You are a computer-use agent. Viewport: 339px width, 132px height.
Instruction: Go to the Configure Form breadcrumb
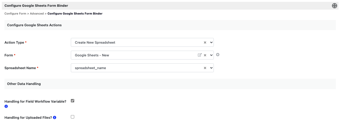pos(15,14)
